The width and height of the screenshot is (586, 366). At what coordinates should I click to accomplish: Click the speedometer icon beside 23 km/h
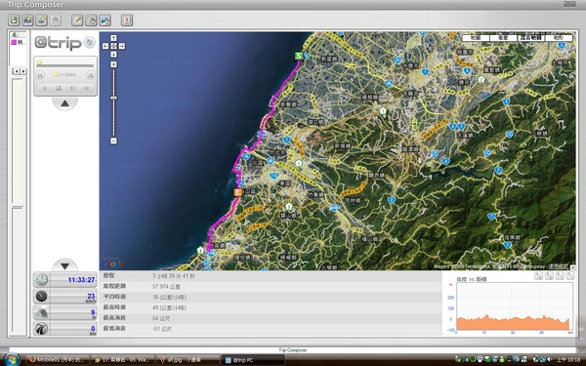pos(41,296)
